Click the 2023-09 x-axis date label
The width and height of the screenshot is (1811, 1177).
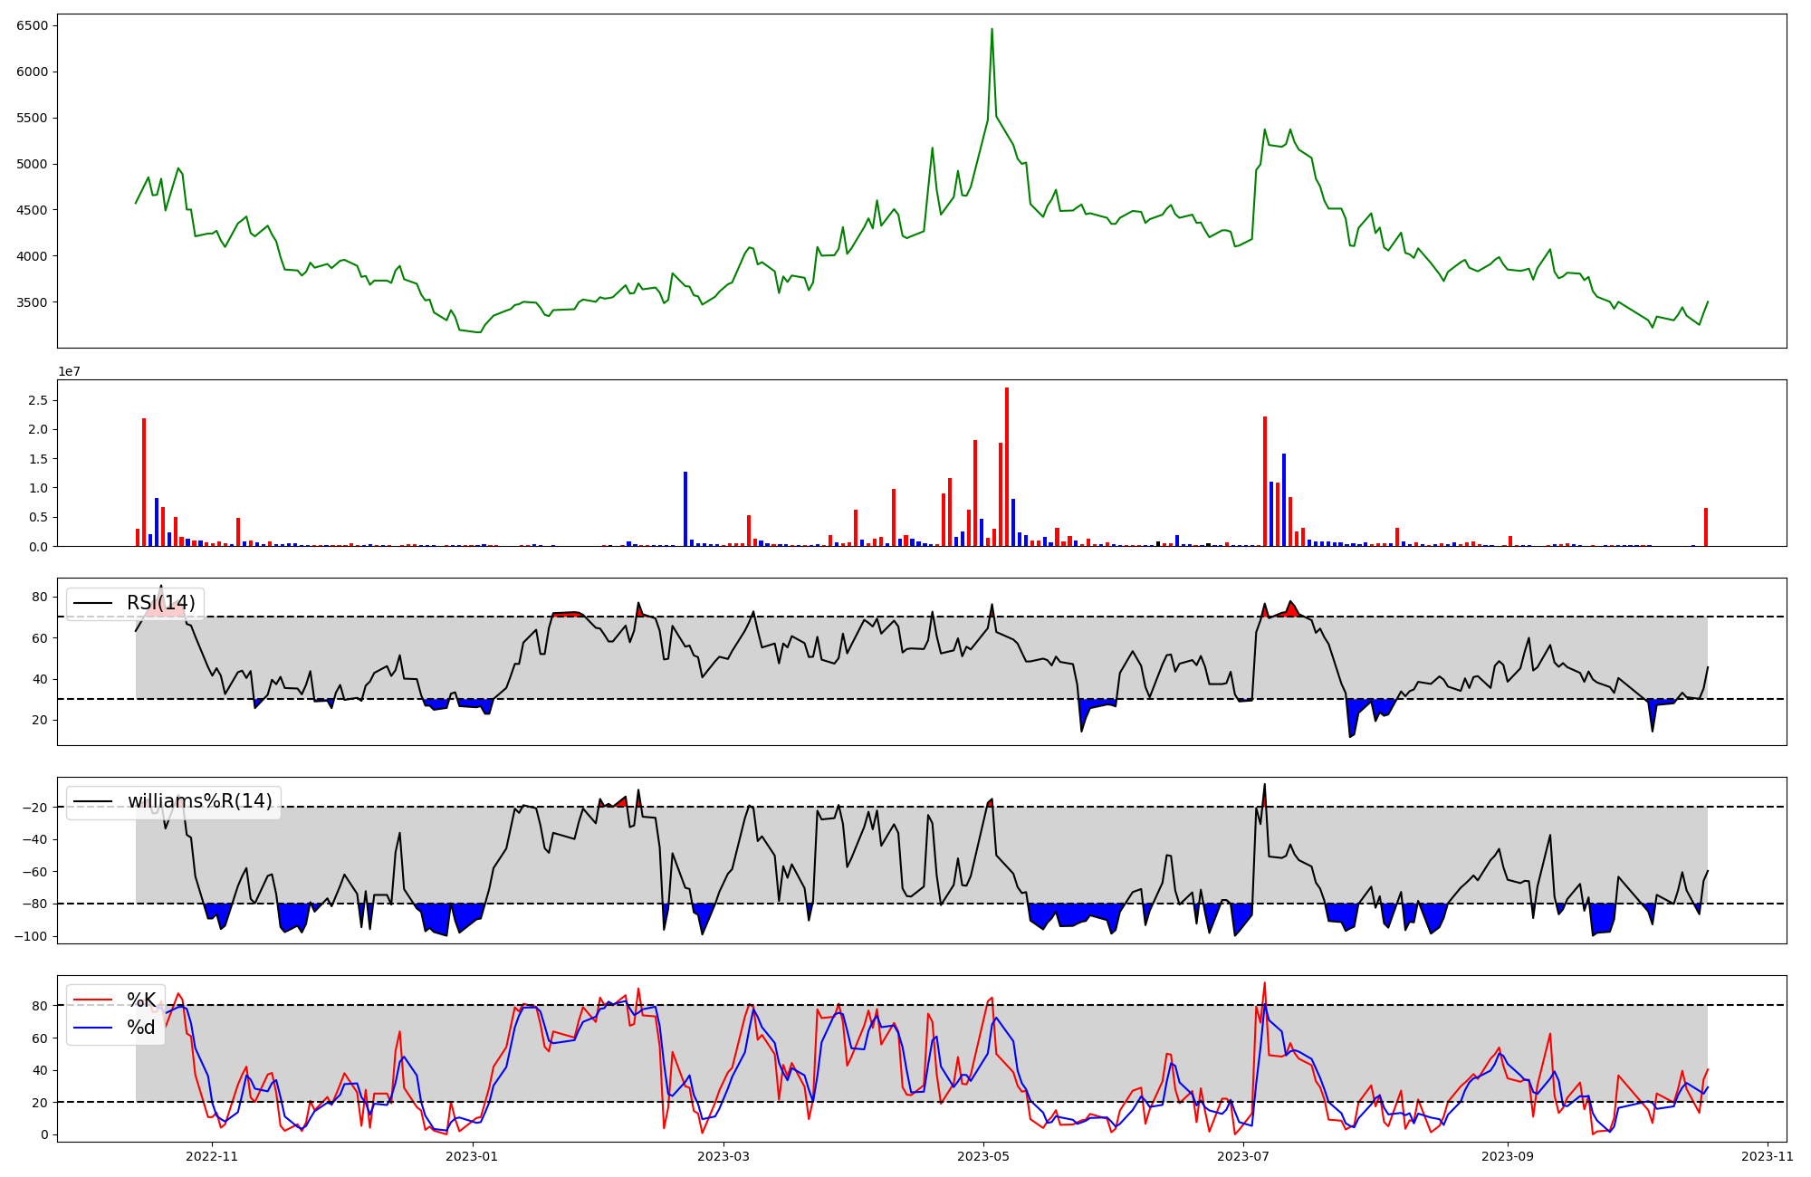[1507, 1155]
